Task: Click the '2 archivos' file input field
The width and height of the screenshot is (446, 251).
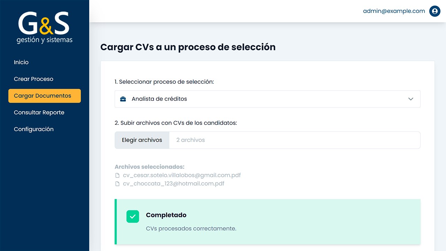Action: (294, 140)
